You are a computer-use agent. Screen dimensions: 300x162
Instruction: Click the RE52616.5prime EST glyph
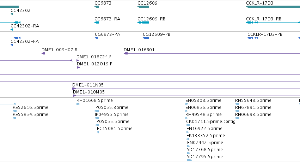pos(14,111)
